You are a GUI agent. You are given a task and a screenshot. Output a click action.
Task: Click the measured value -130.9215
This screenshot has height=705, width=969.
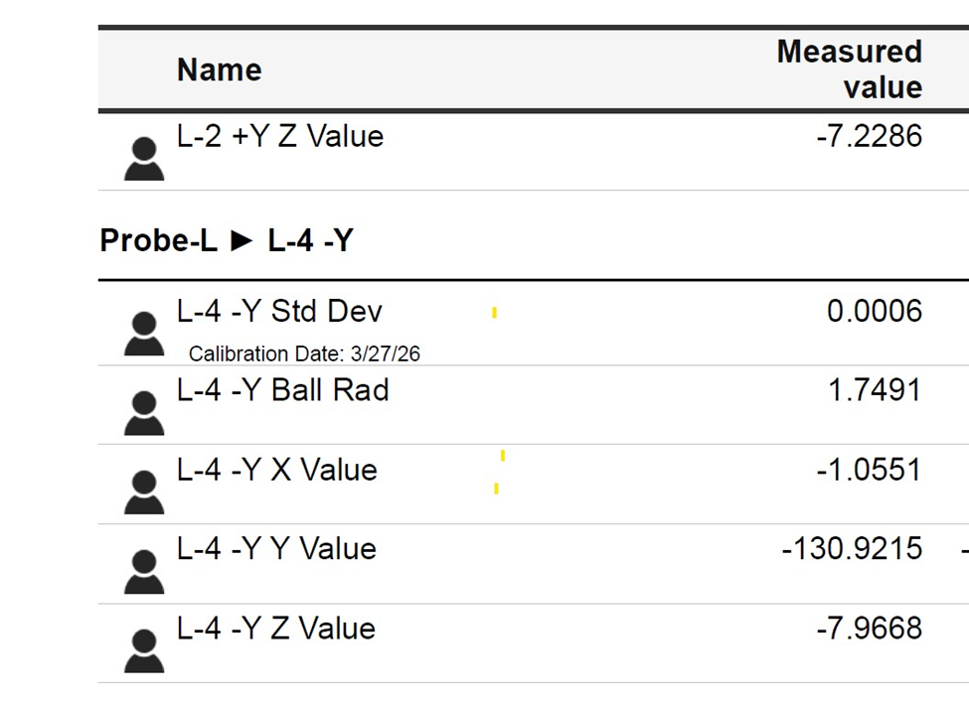[852, 549]
